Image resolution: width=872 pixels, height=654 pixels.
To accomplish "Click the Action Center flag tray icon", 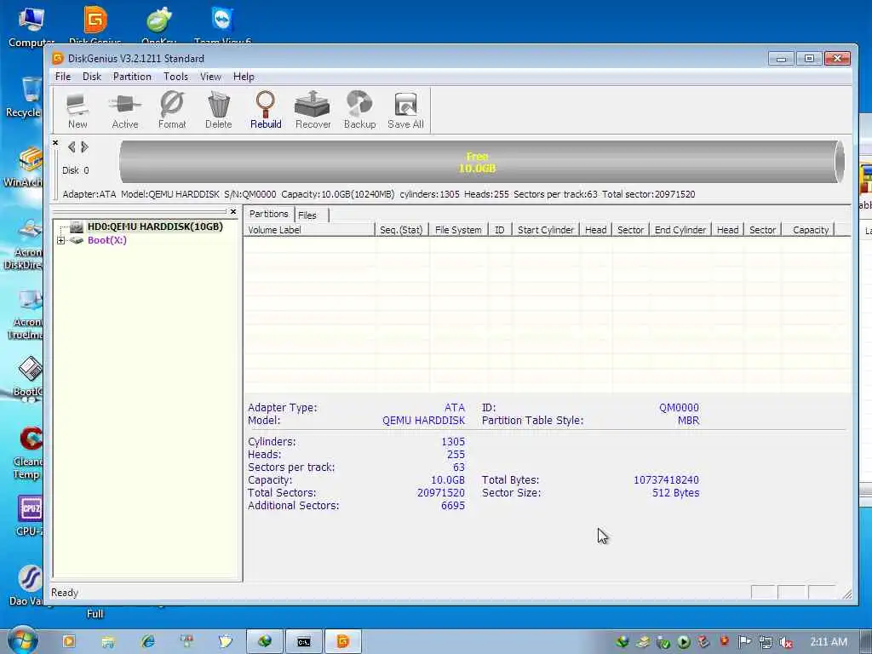I will pos(744,642).
